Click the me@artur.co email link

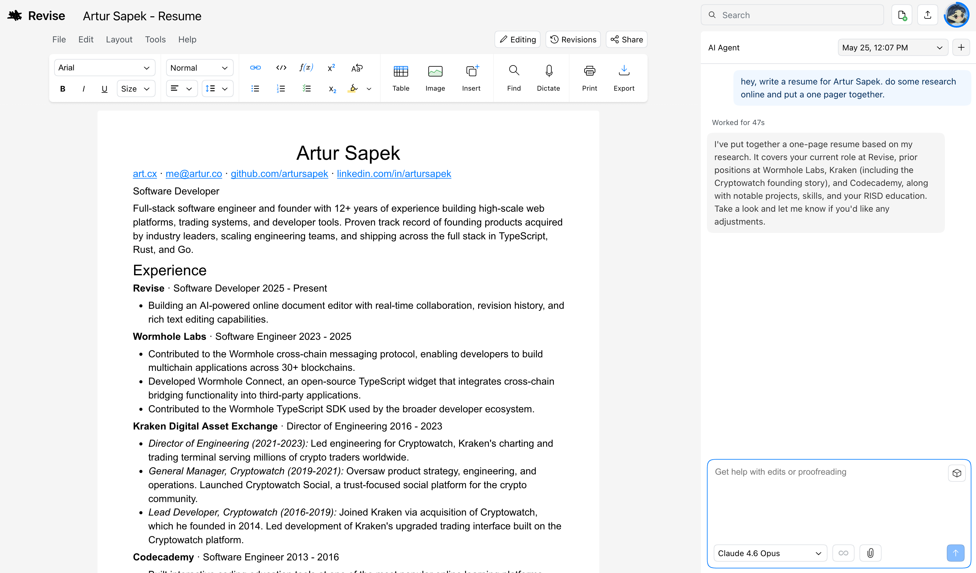pyautogui.click(x=194, y=174)
